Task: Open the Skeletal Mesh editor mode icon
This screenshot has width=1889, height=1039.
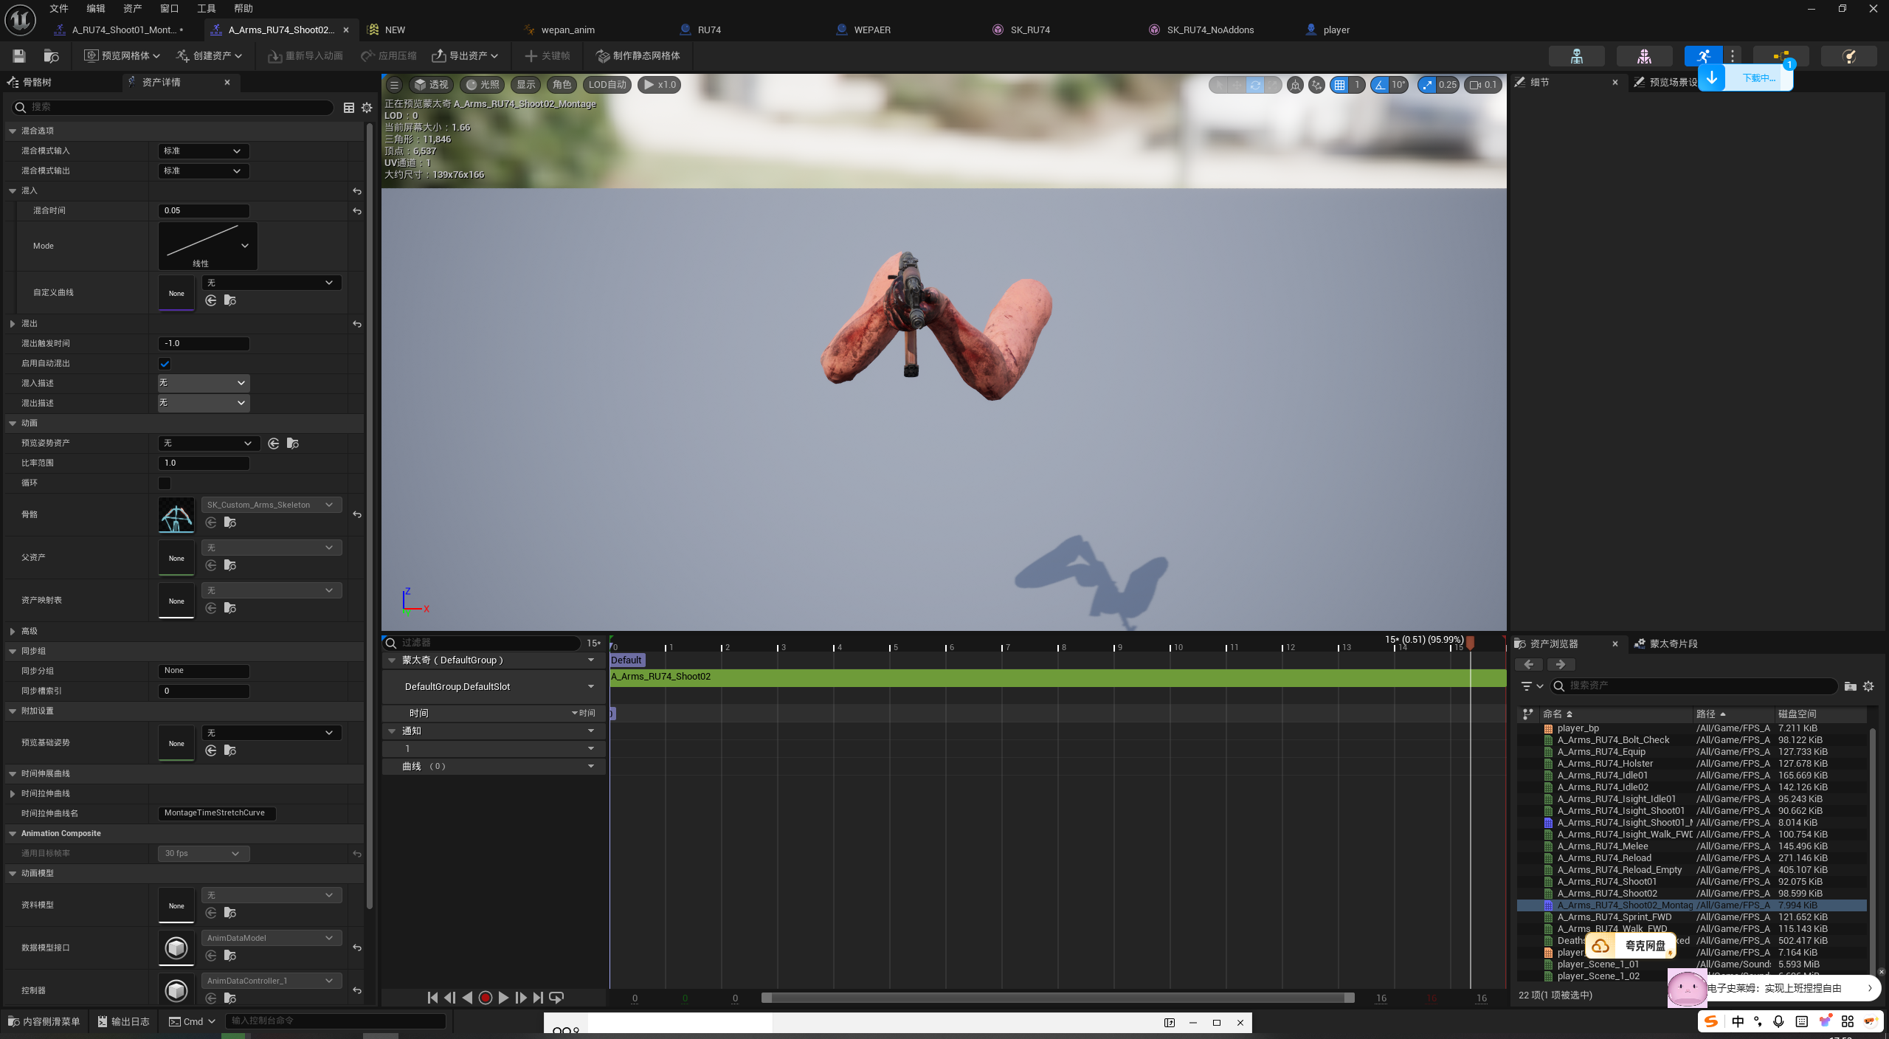Action: coord(1644,56)
